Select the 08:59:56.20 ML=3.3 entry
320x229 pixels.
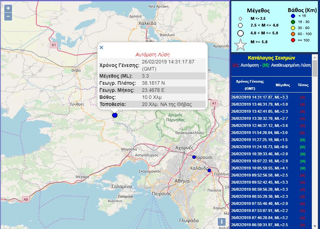259,189
